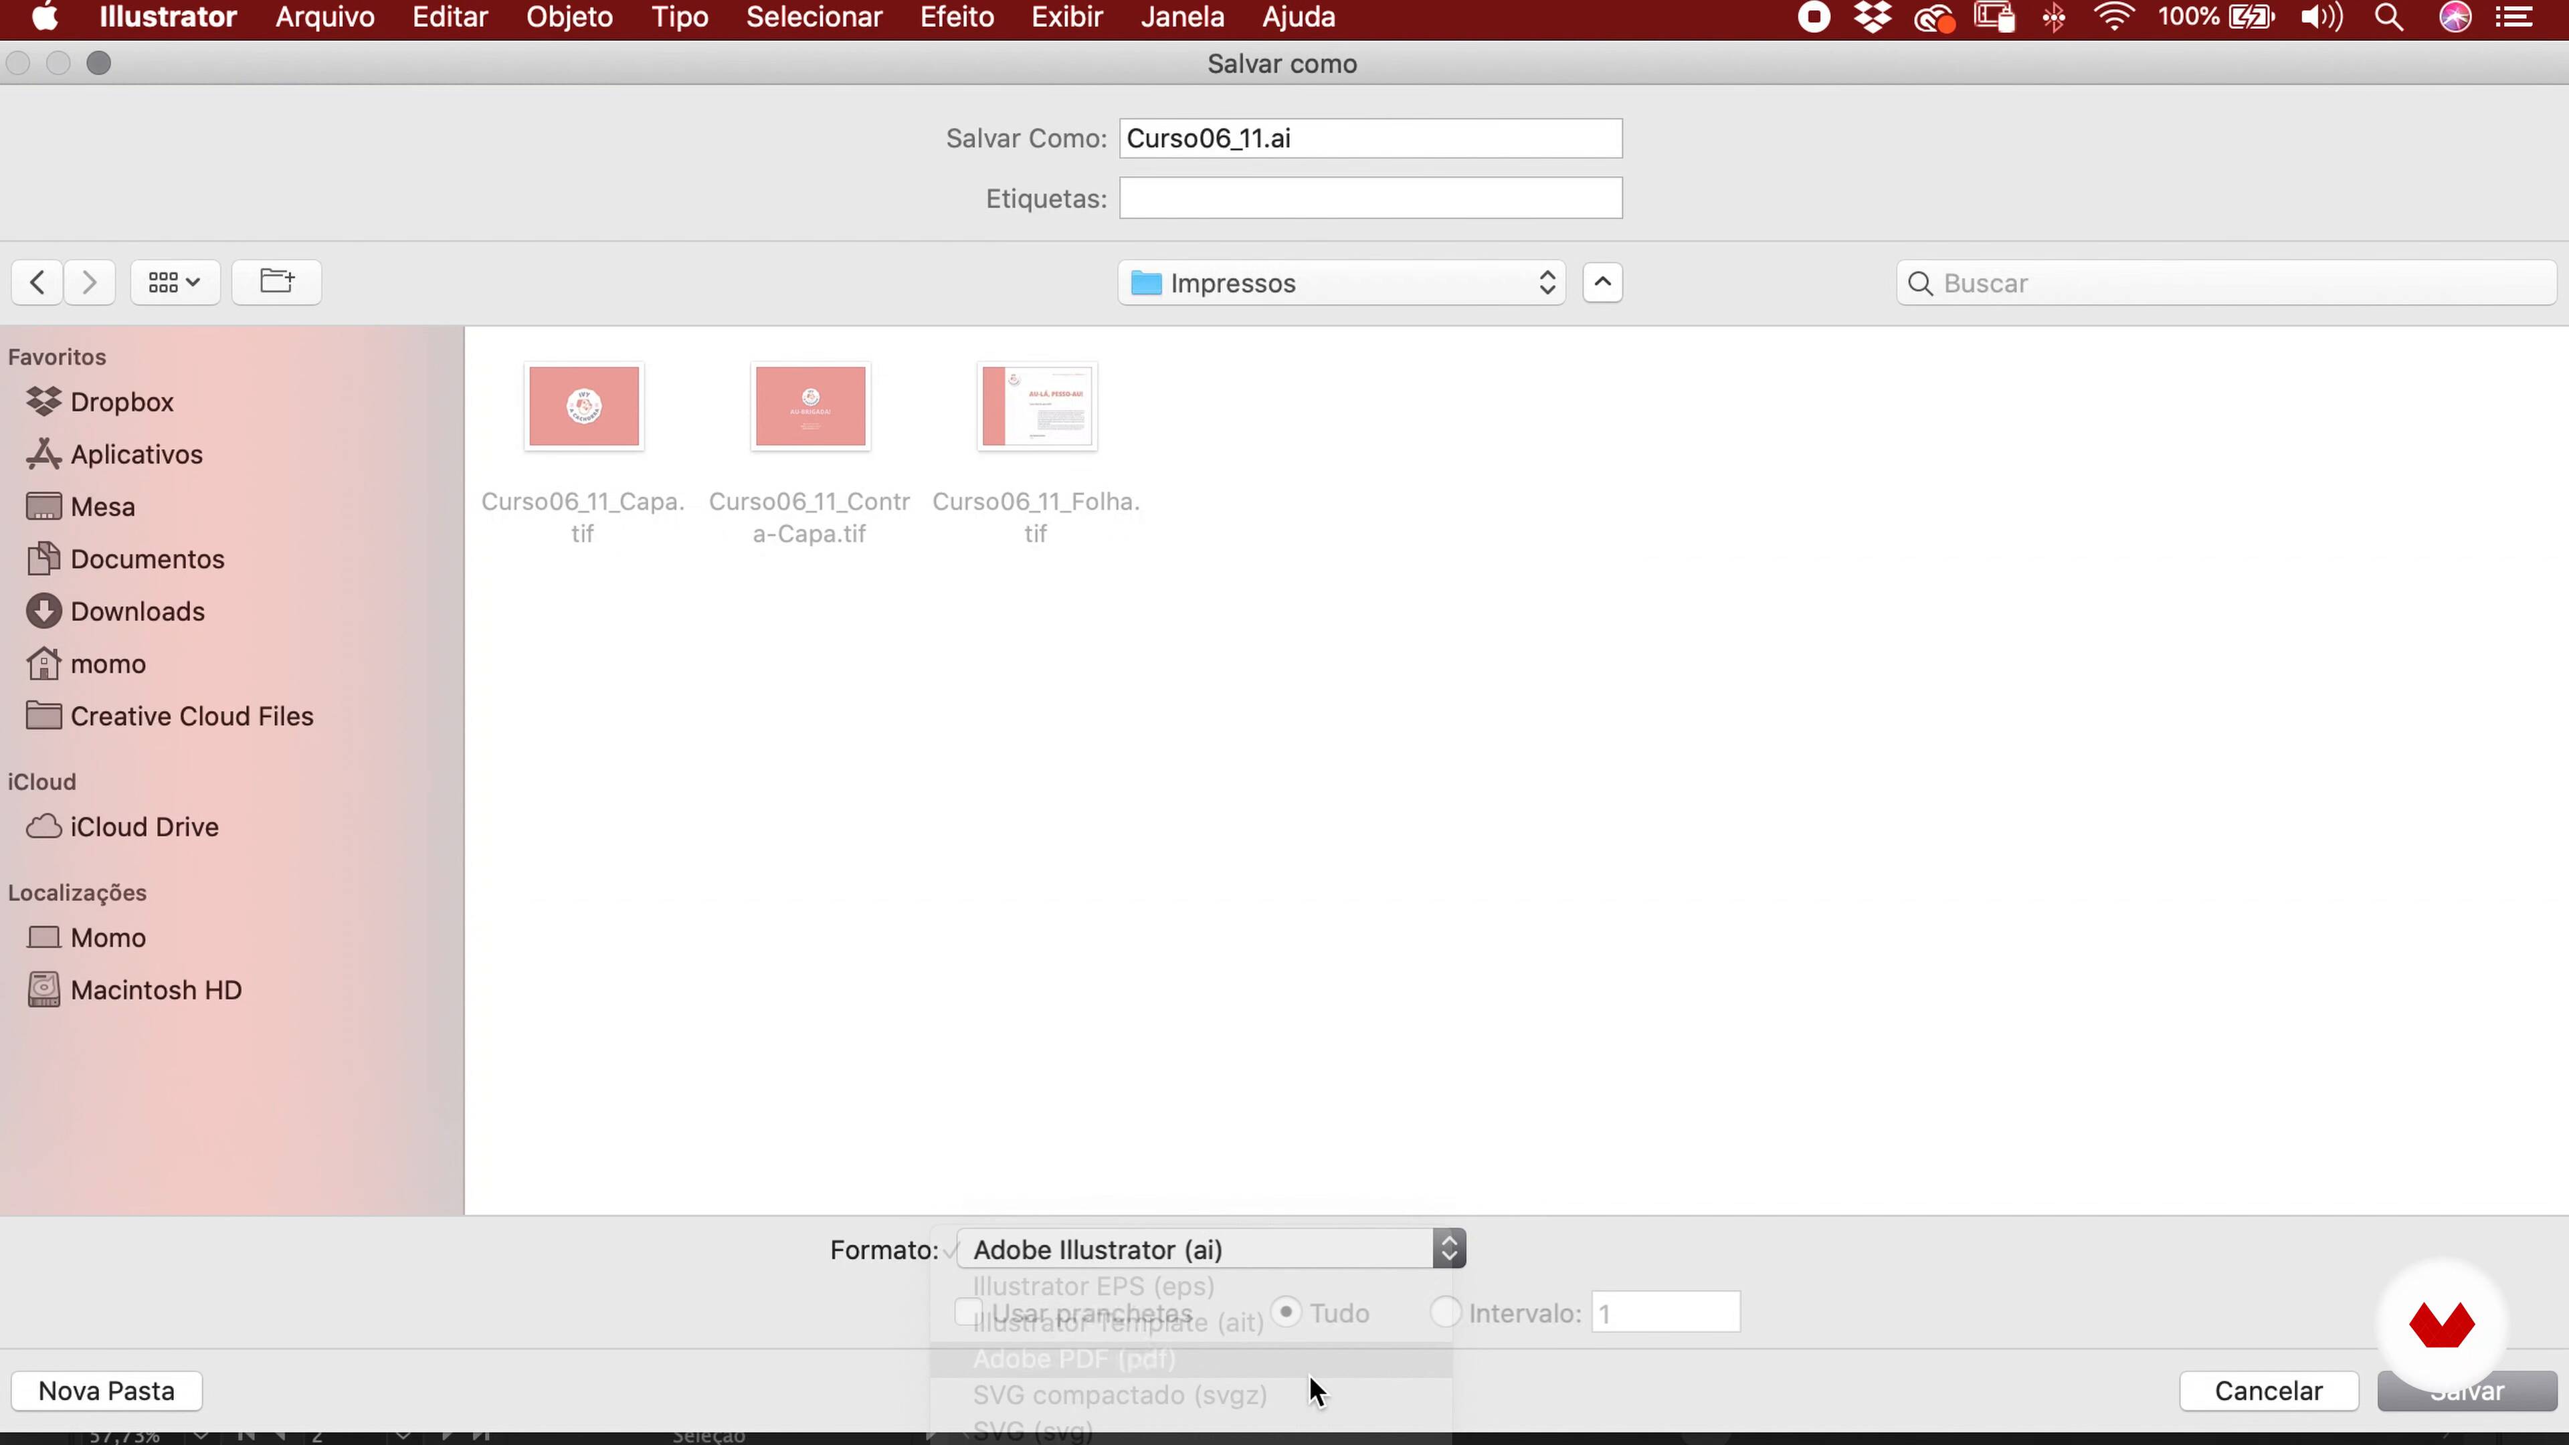
Task: Open the Arquivo menu
Action: tap(325, 17)
